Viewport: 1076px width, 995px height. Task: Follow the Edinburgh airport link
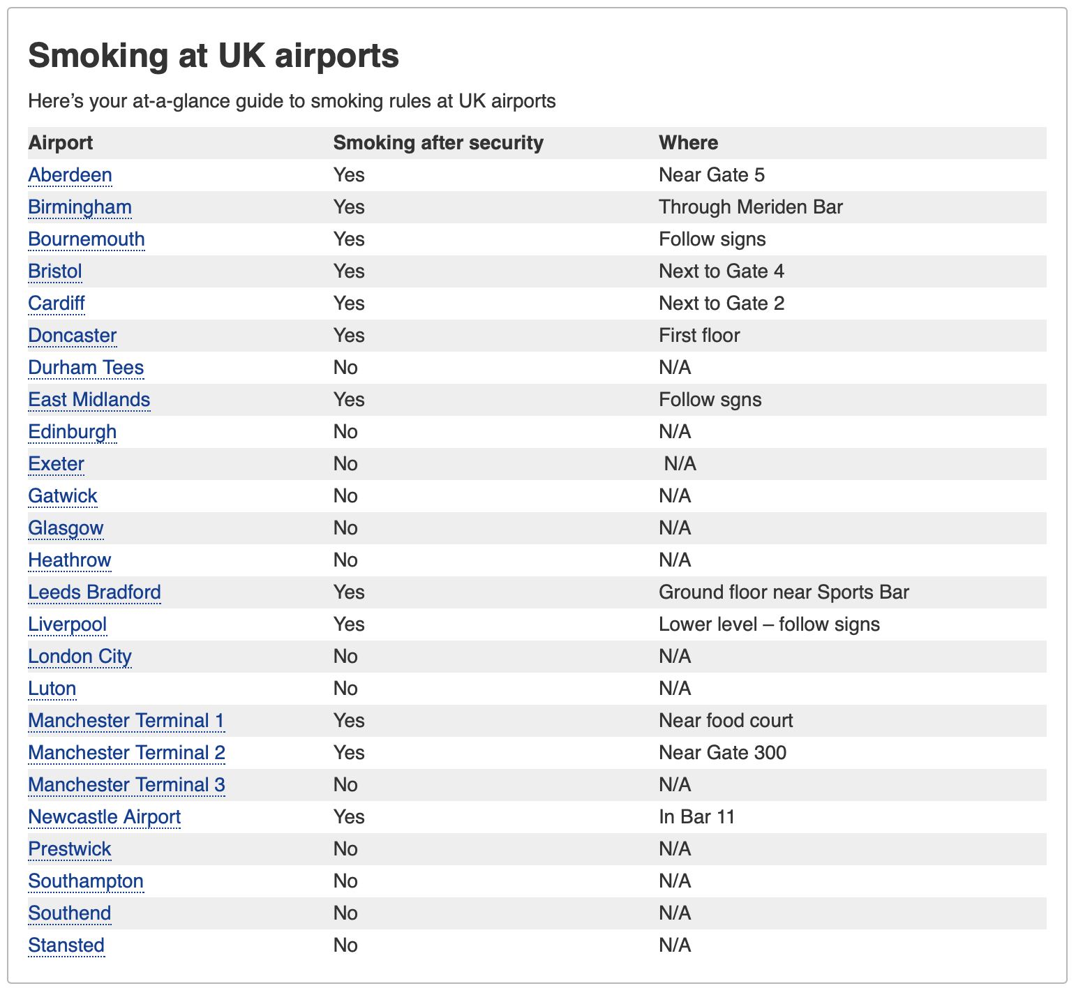72,431
